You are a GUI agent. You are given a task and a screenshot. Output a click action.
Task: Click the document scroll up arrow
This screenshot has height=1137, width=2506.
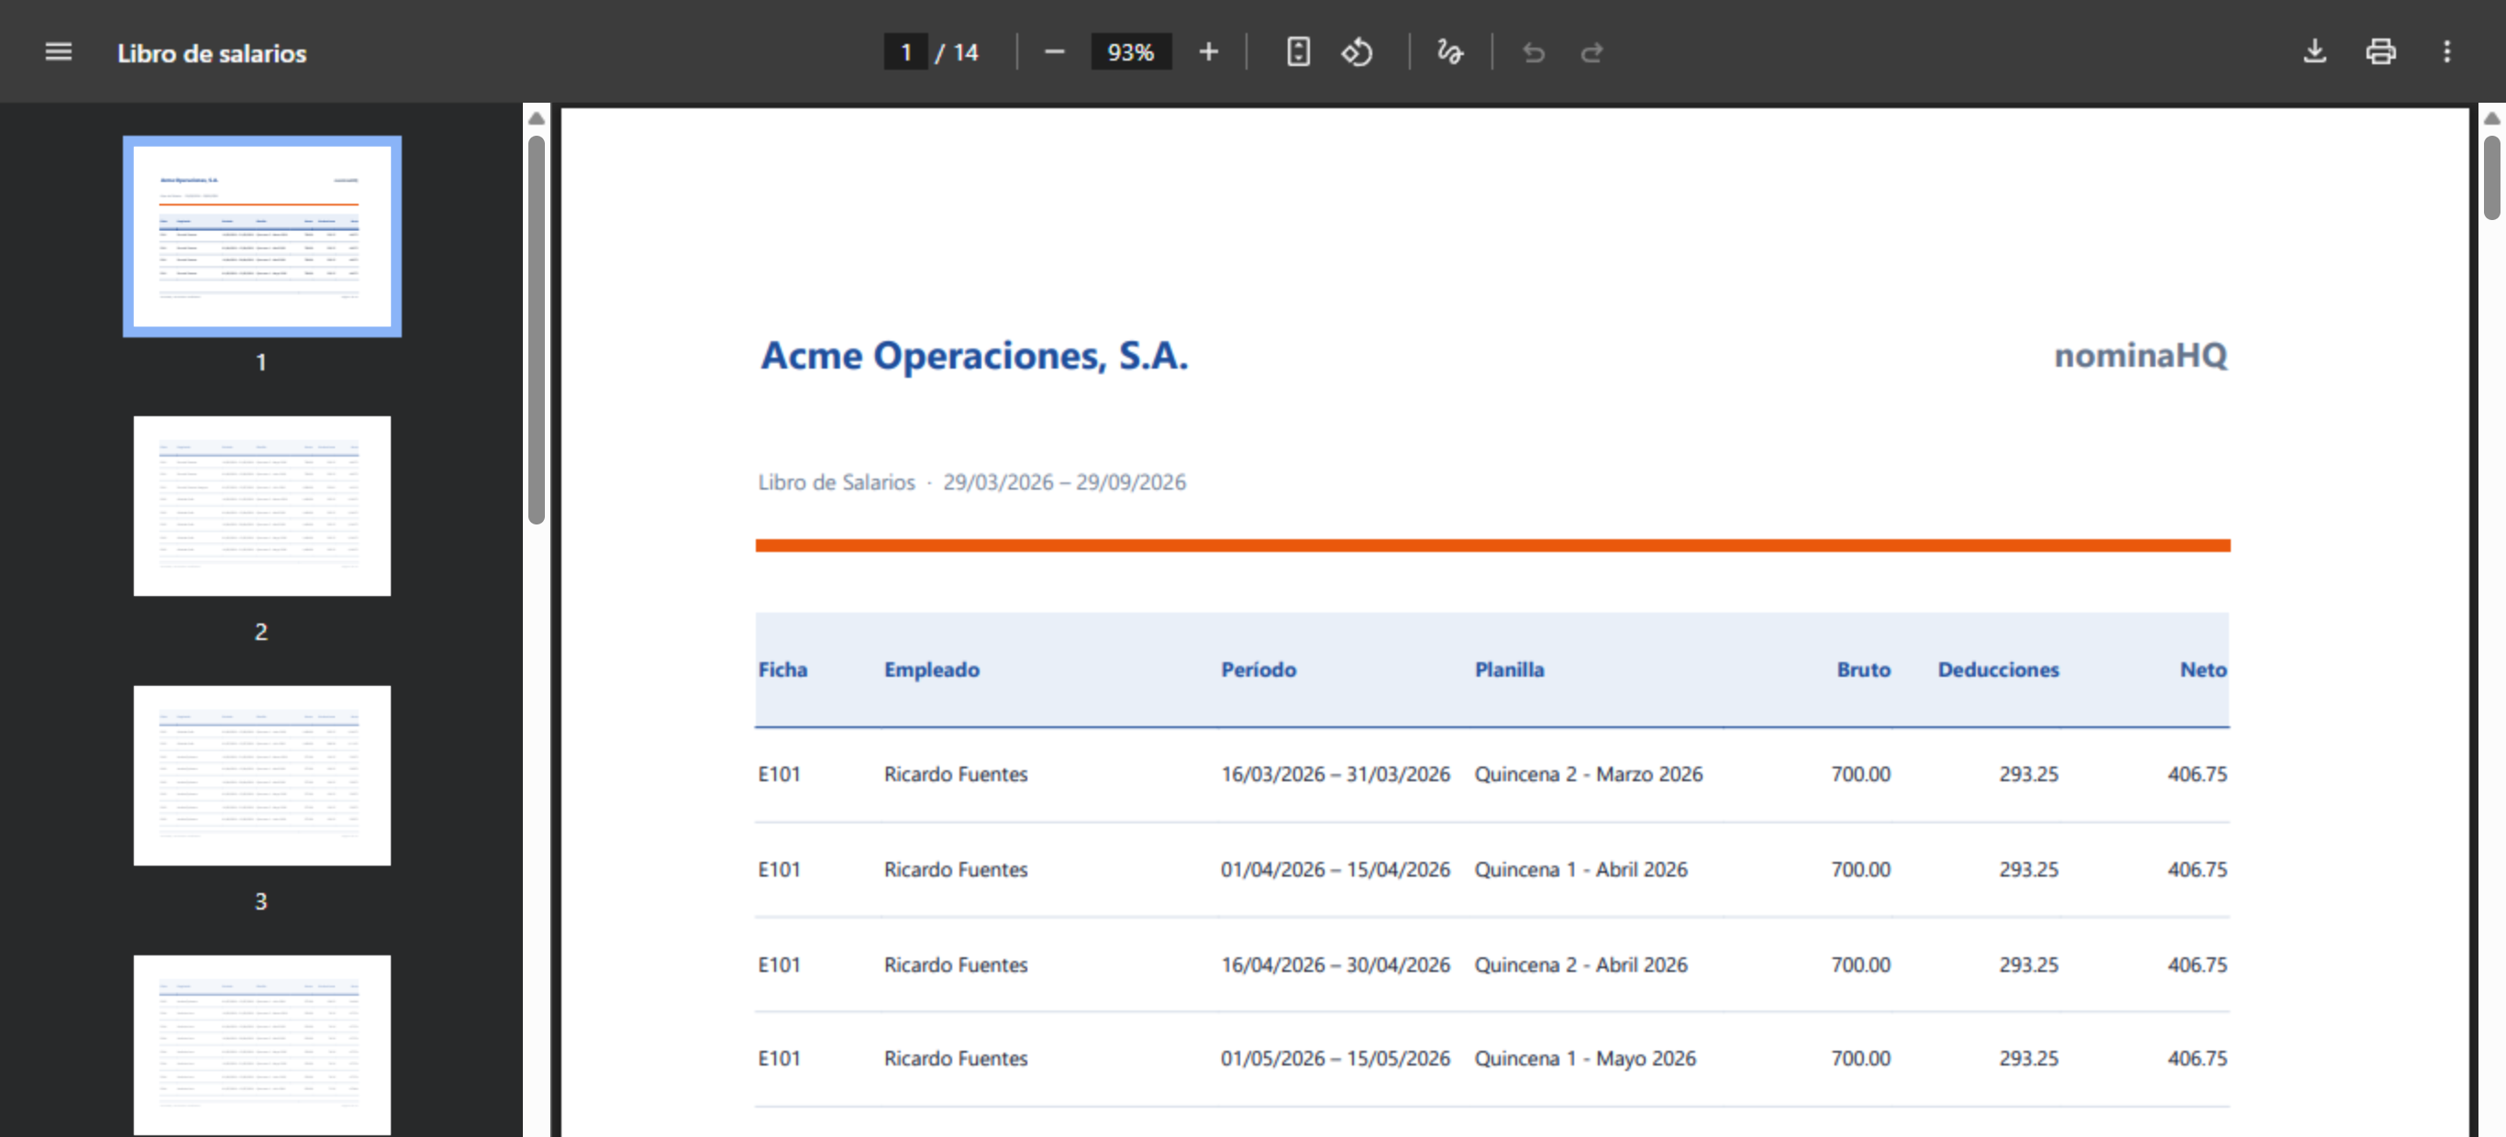pos(2491,117)
